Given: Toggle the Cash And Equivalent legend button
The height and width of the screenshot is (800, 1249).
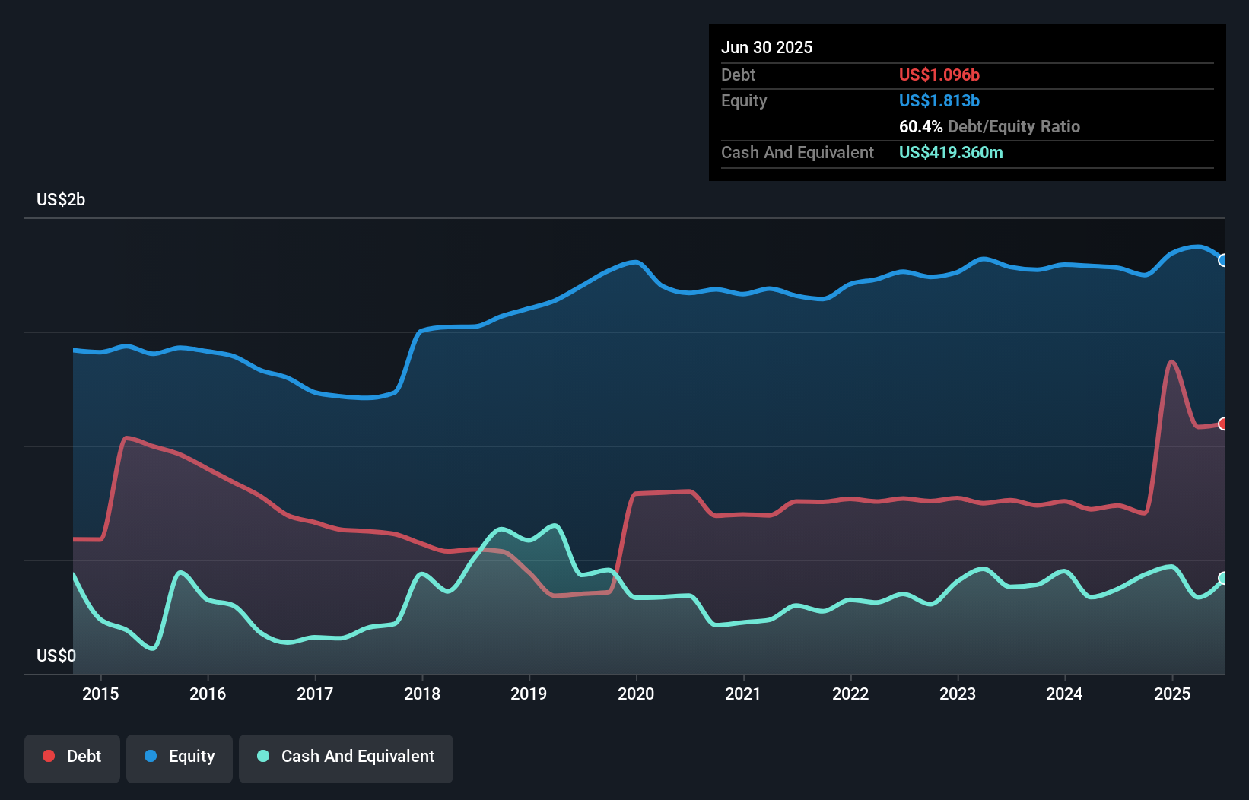Looking at the screenshot, I should 346,757.
